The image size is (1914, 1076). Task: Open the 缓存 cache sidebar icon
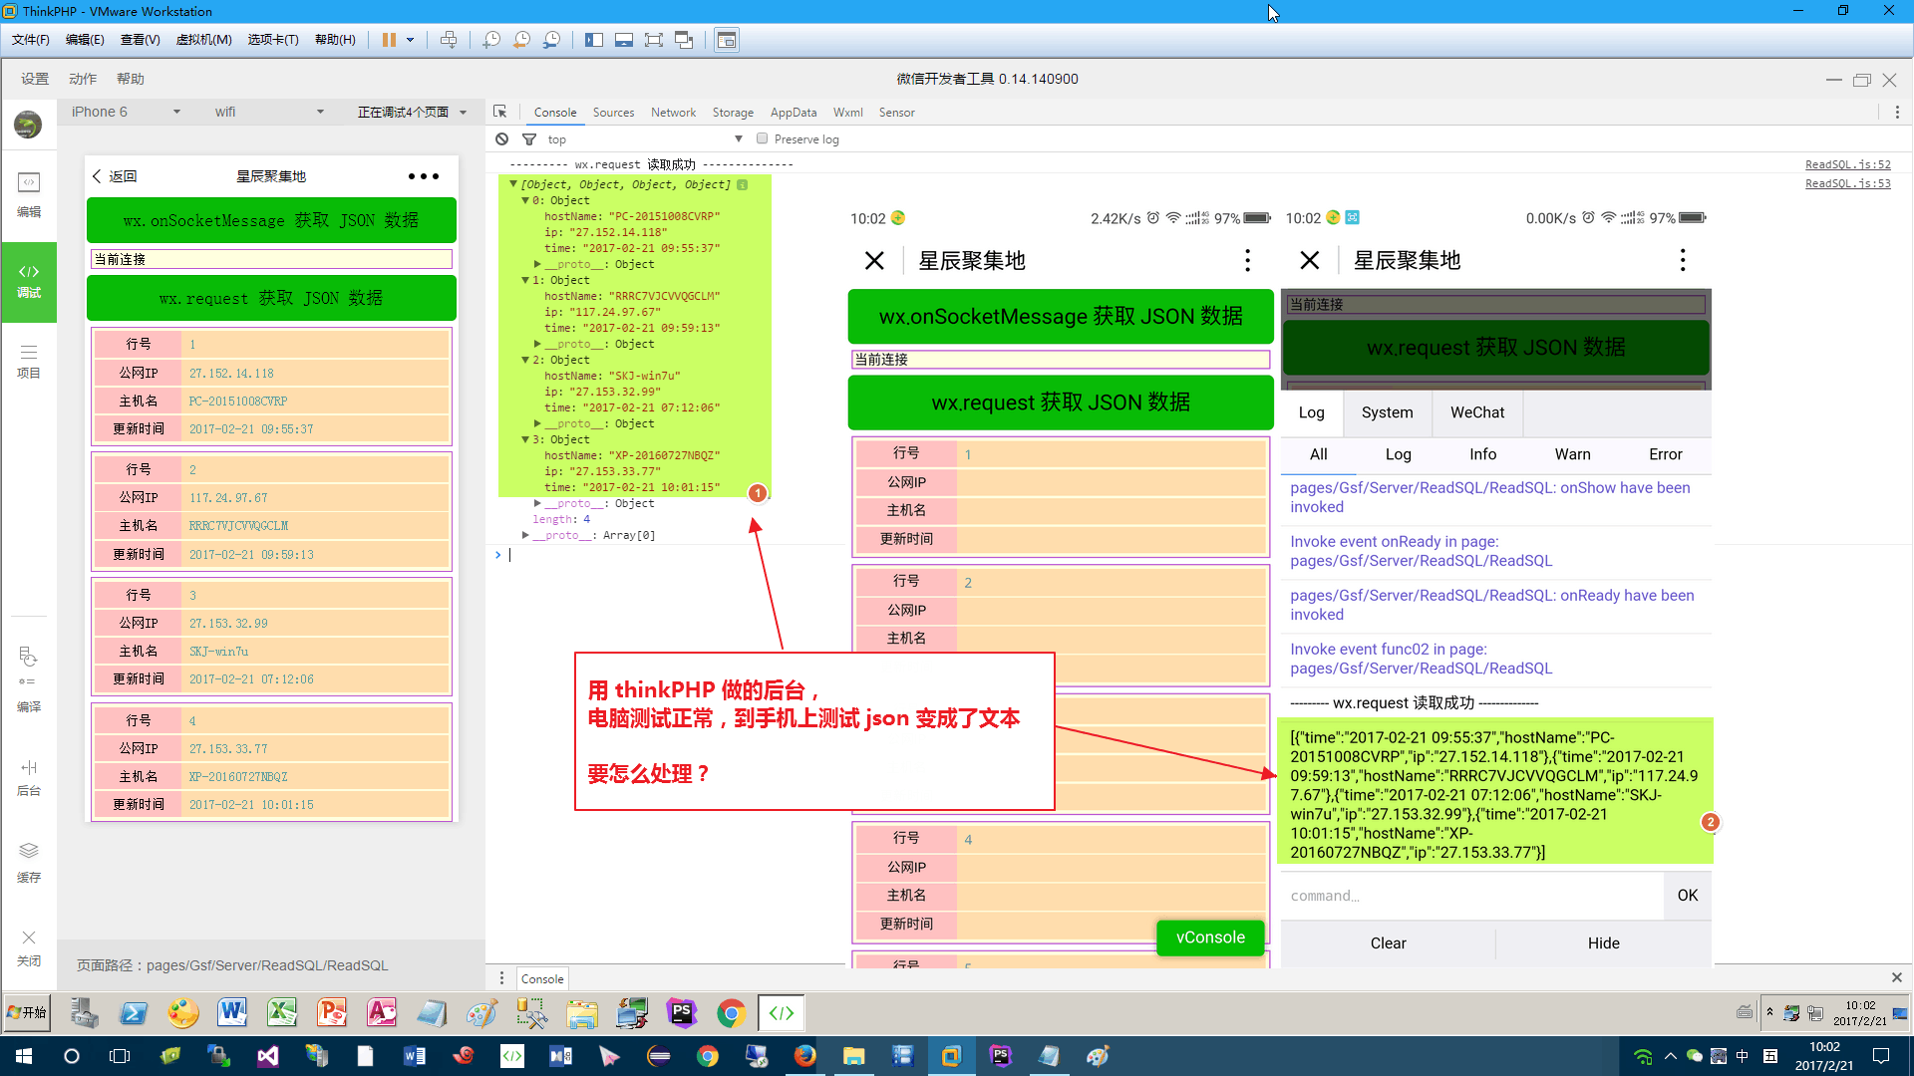coord(29,863)
